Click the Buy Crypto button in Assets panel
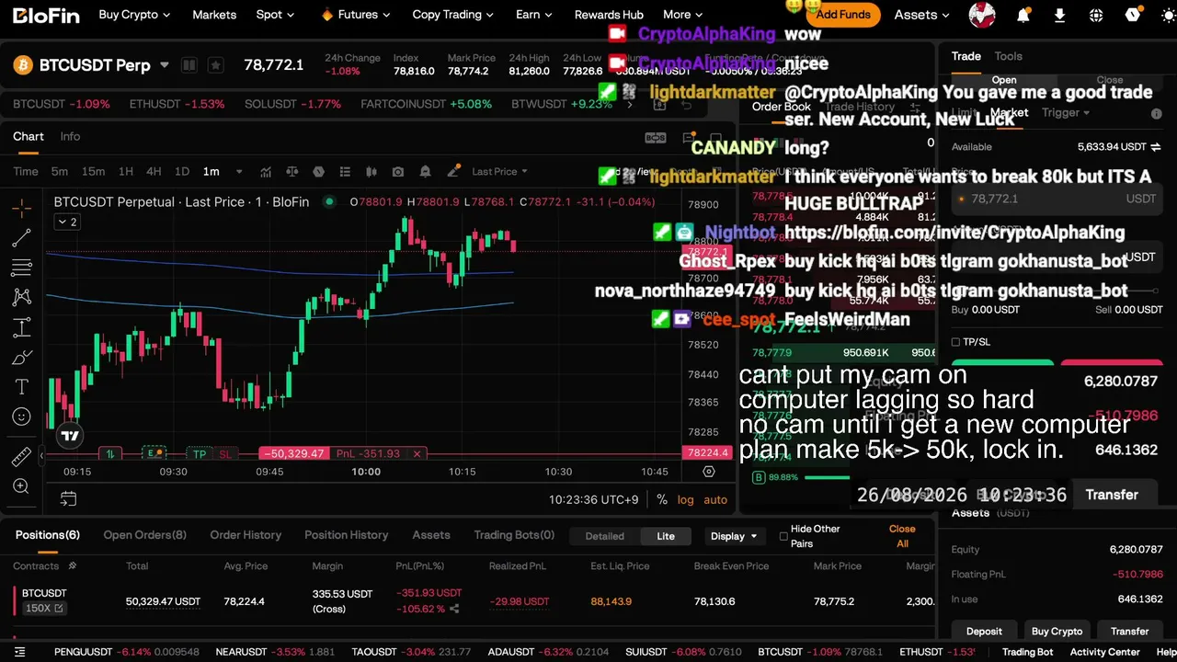 click(1057, 632)
